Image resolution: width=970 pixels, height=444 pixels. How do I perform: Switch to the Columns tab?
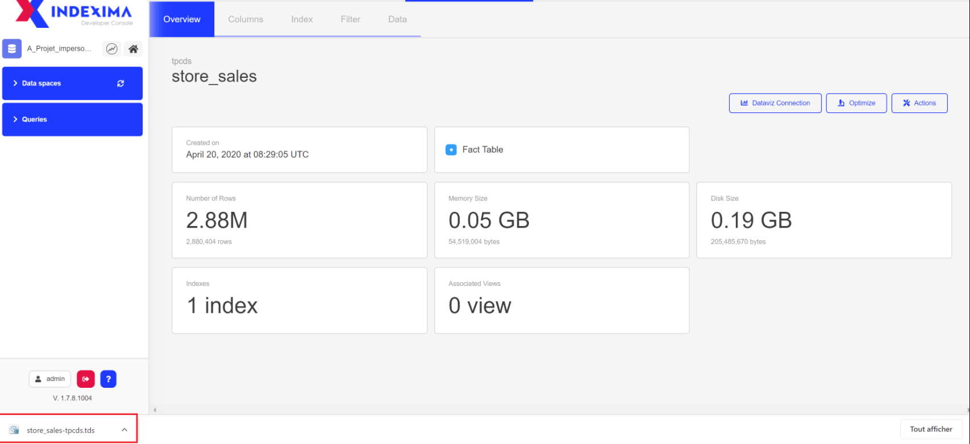click(x=245, y=19)
